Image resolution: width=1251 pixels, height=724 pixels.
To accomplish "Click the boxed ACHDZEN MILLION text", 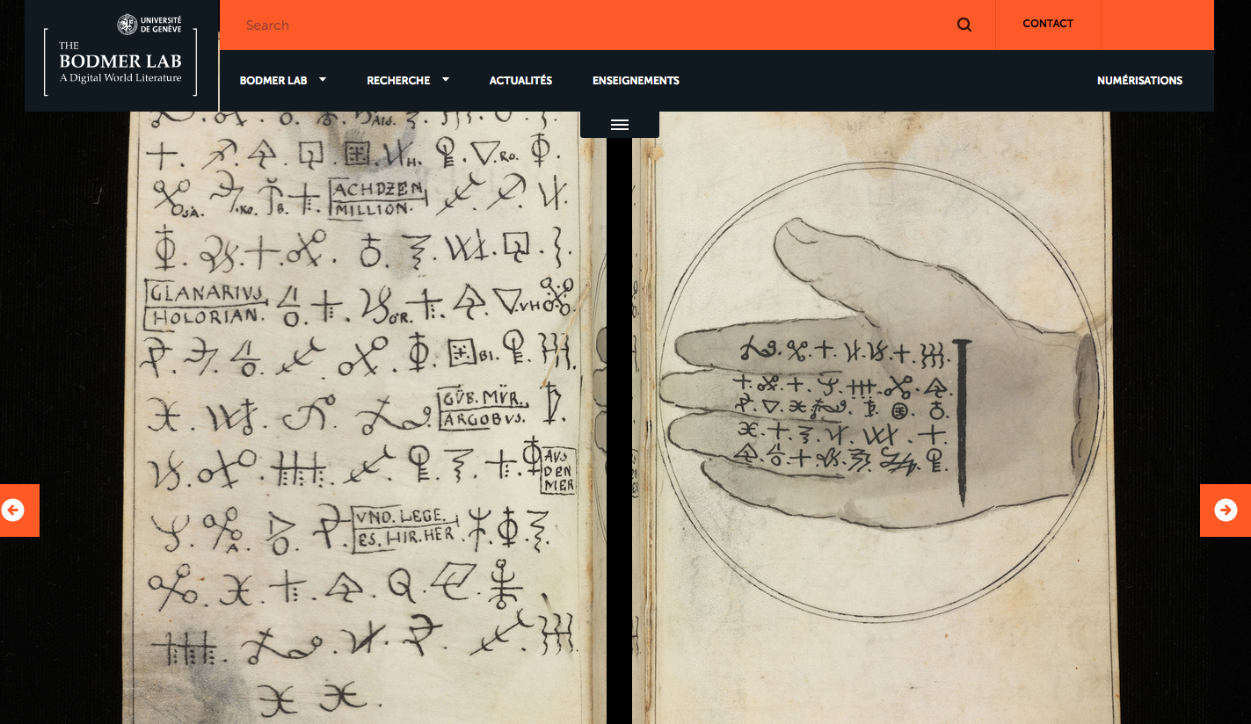I will point(378,199).
